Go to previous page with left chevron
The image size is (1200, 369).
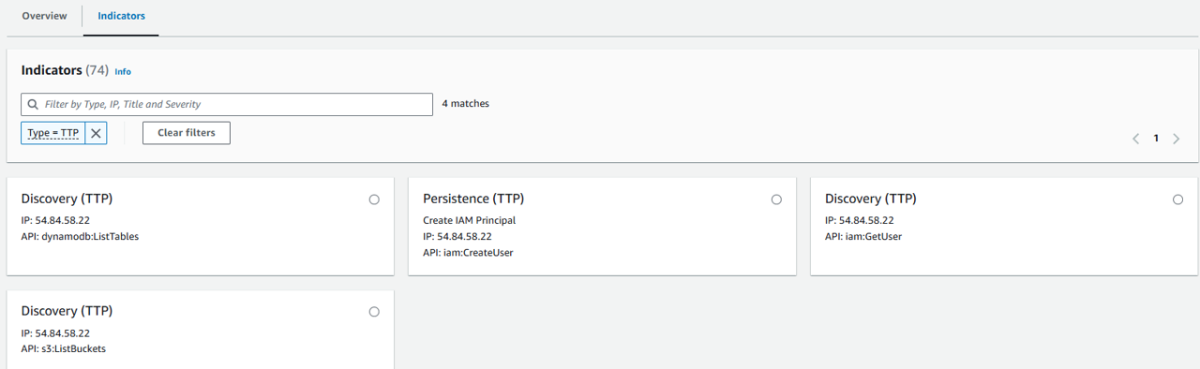1135,139
